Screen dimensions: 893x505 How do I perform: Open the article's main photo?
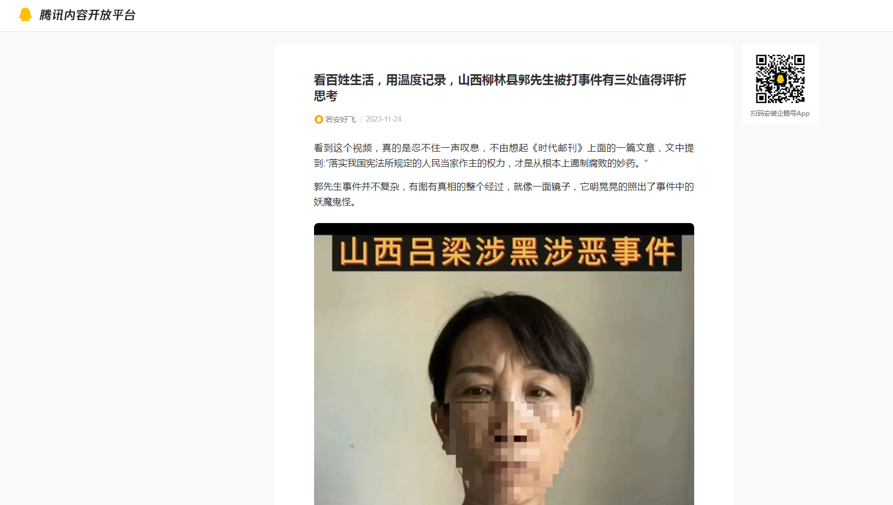[504, 364]
